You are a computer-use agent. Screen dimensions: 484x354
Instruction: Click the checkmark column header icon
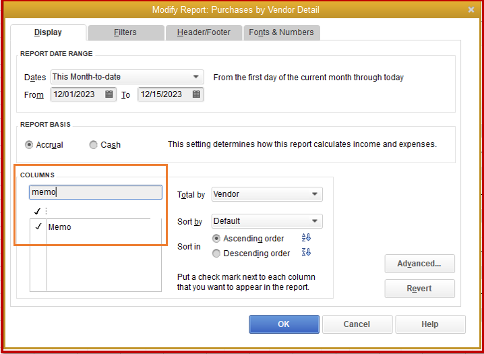pos(38,212)
